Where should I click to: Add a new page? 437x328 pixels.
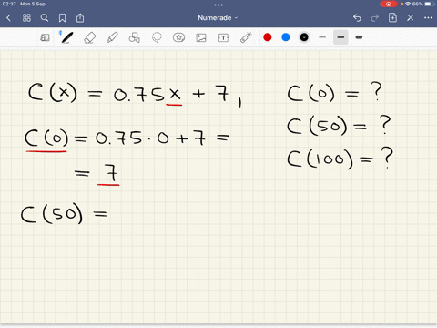[x=392, y=18]
